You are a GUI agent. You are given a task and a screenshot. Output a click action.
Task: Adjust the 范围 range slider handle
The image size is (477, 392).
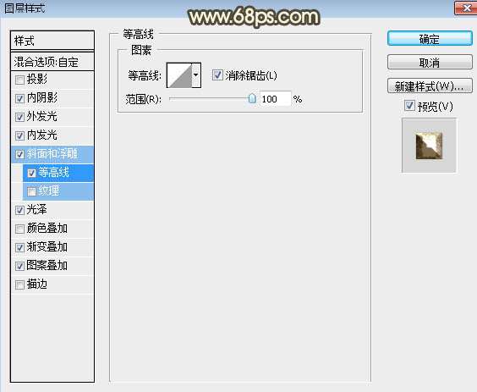click(x=252, y=98)
